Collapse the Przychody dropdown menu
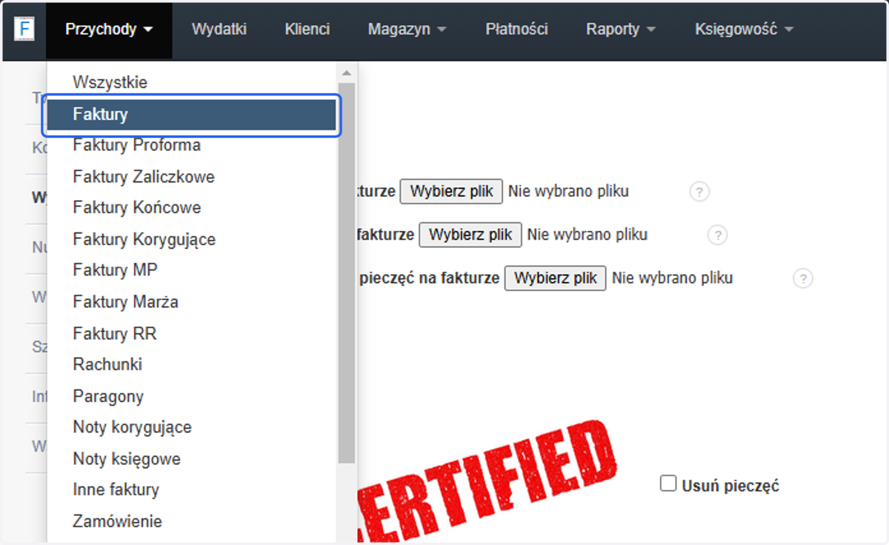Viewport: 889px width, 545px height. pos(109,30)
